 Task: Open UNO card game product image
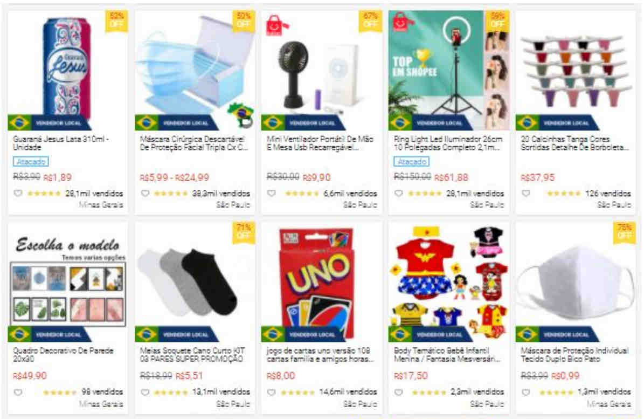point(321,282)
